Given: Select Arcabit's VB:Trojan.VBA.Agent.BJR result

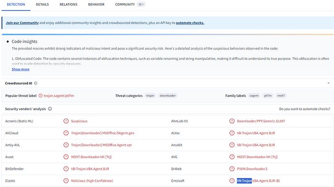Looking at the screenshot, I should point(256,145).
